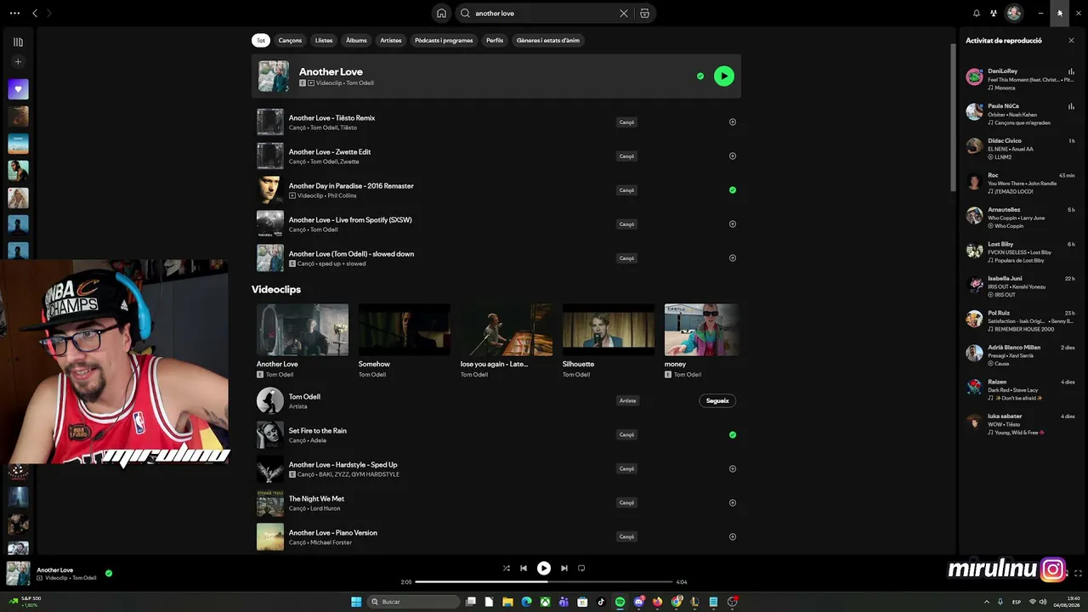Add Another Love - Zwette Edit to library
This screenshot has height=612, width=1088.
(733, 156)
